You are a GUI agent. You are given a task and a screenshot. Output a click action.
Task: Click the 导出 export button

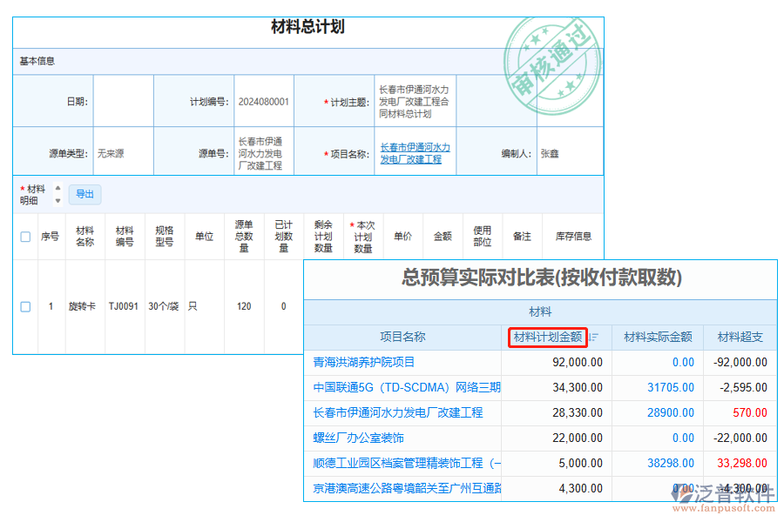click(x=84, y=194)
